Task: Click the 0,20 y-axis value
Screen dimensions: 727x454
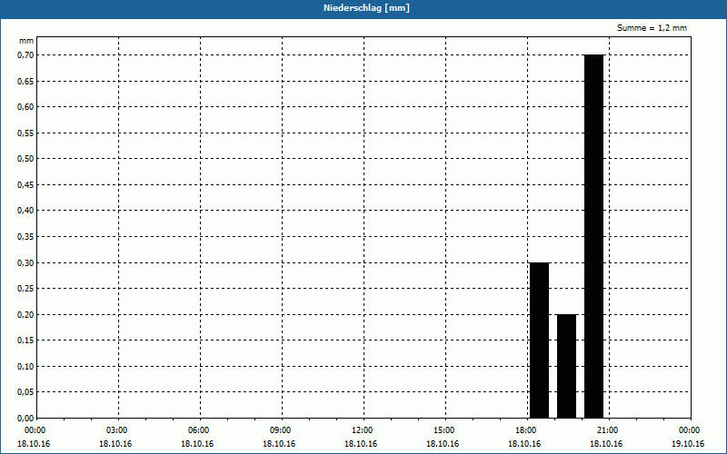Action: 25,314
